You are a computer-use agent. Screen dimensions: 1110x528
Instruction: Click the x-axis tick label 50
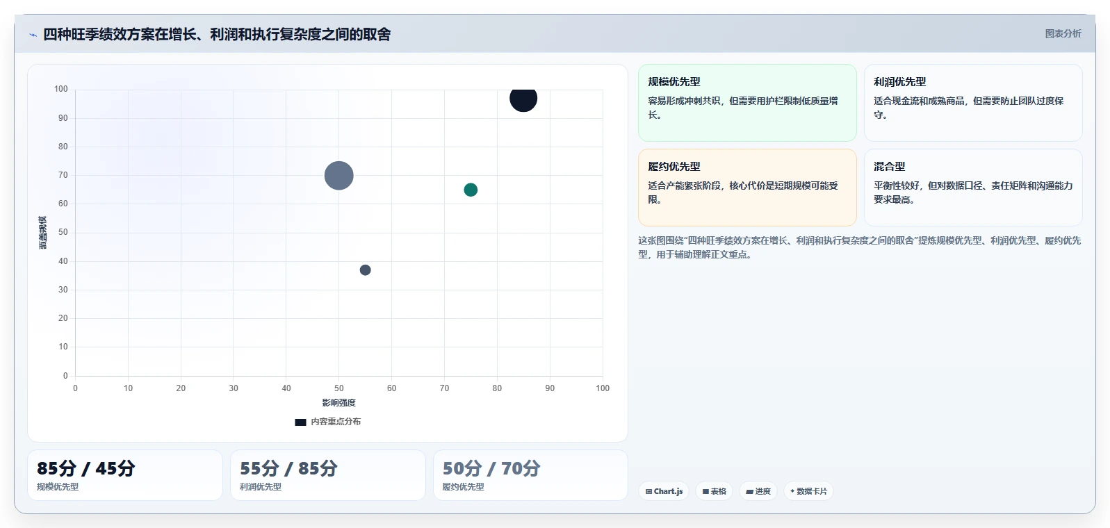point(339,388)
